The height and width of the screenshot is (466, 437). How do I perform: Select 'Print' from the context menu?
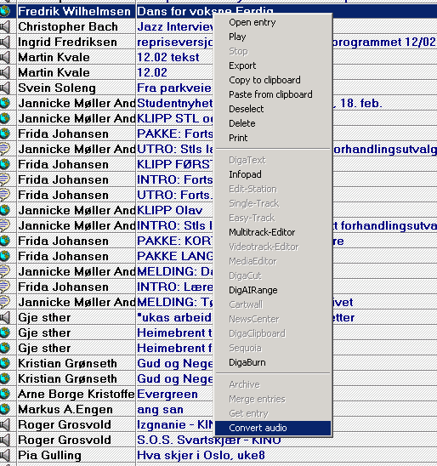coord(273,138)
